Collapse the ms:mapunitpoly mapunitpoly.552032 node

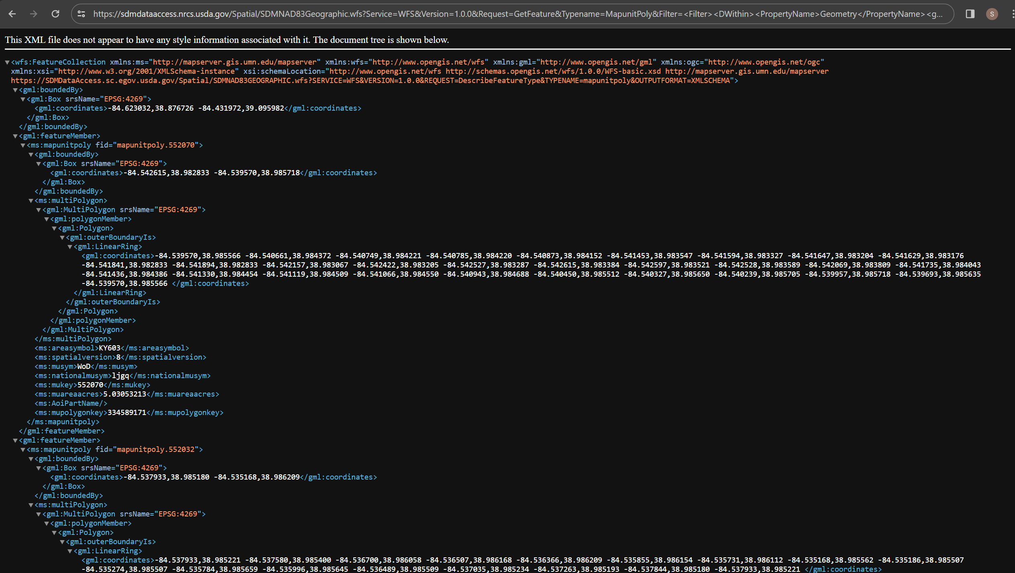coord(23,449)
